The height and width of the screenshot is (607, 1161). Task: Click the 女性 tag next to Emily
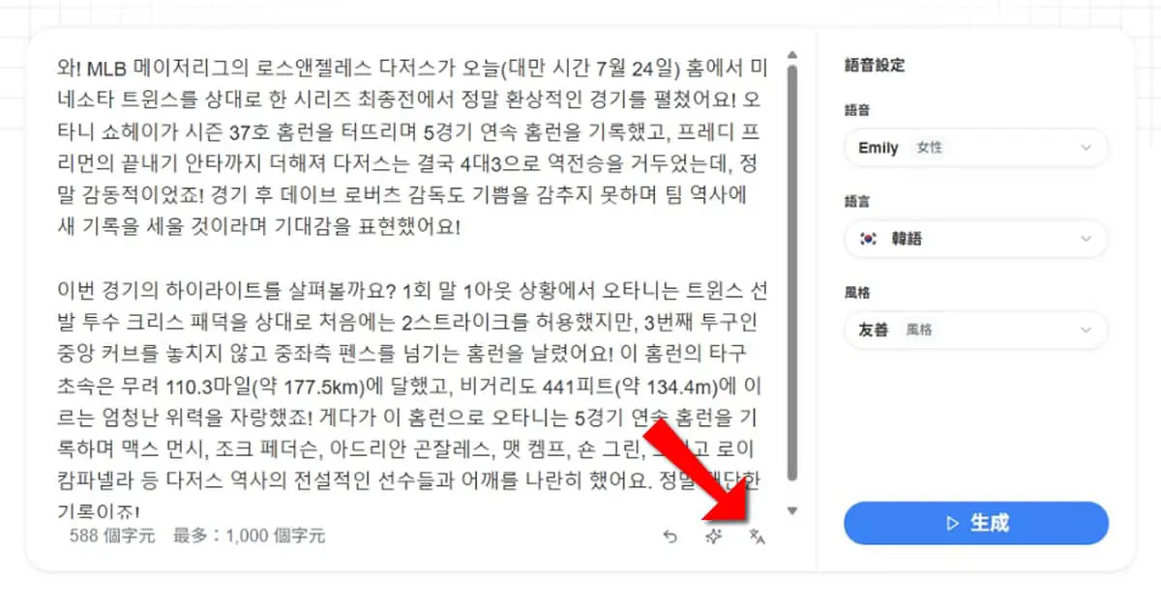(x=929, y=148)
